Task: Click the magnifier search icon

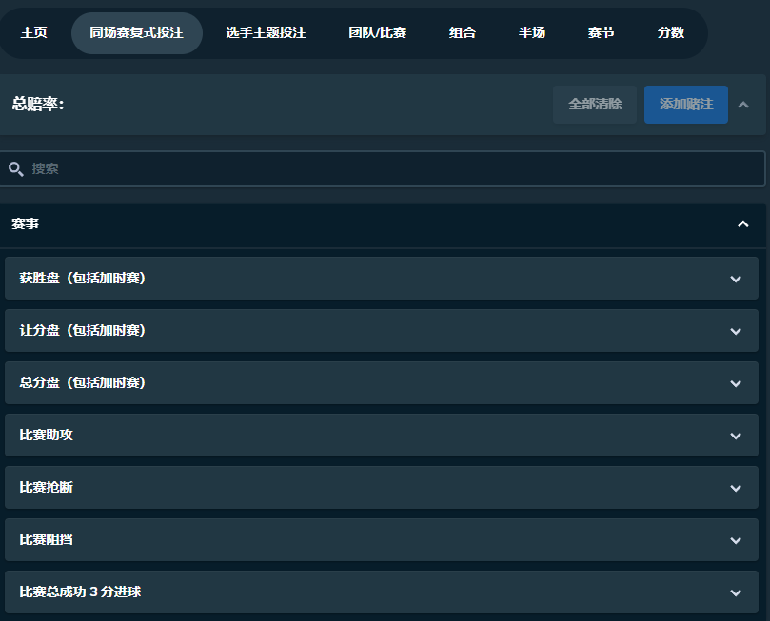Action: click(x=16, y=168)
